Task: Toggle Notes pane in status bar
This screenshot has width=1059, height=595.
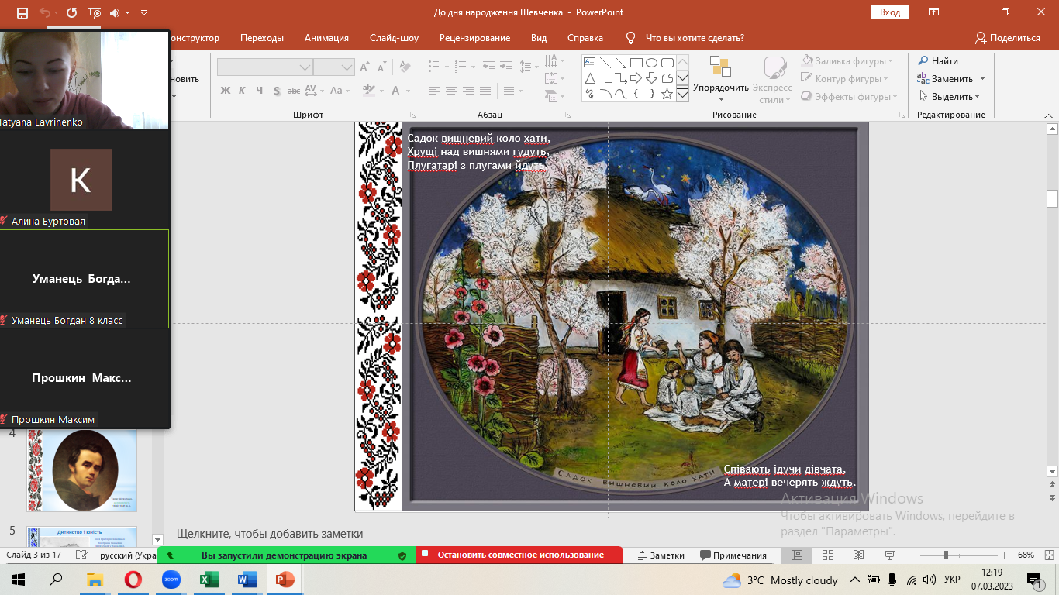Action: pos(661,555)
